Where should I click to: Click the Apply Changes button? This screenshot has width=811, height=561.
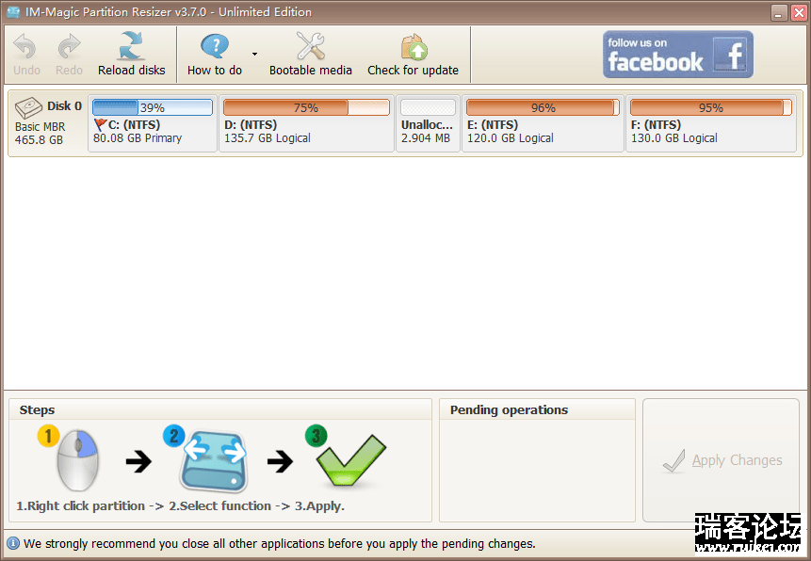pos(721,460)
